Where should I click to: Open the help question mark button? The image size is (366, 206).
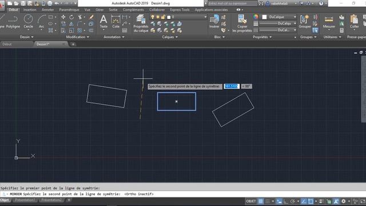321,3
